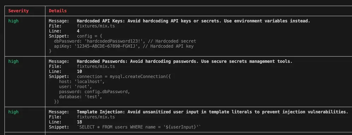Click the Hardcoded API Keys message text
Viewport: 352px width, 135px height.
tap(193, 21)
